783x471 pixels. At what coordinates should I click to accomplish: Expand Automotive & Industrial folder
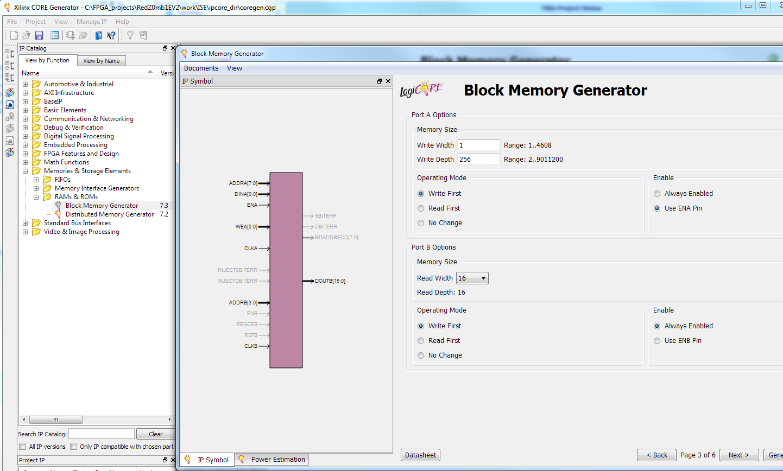click(26, 84)
